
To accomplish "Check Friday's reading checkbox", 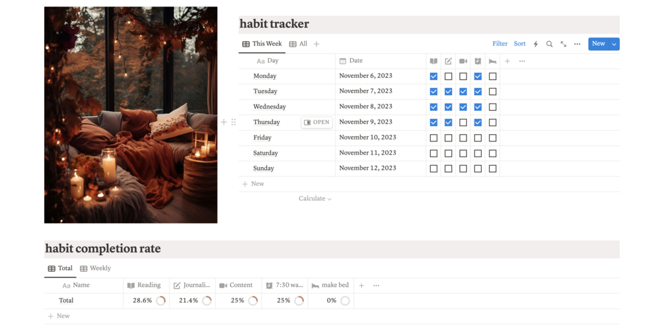I will [x=433, y=138].
